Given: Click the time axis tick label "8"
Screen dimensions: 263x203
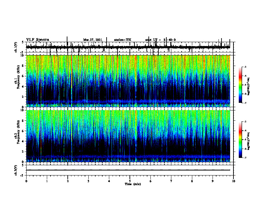Looking at the screenshot, I should (x=192, y=181).
